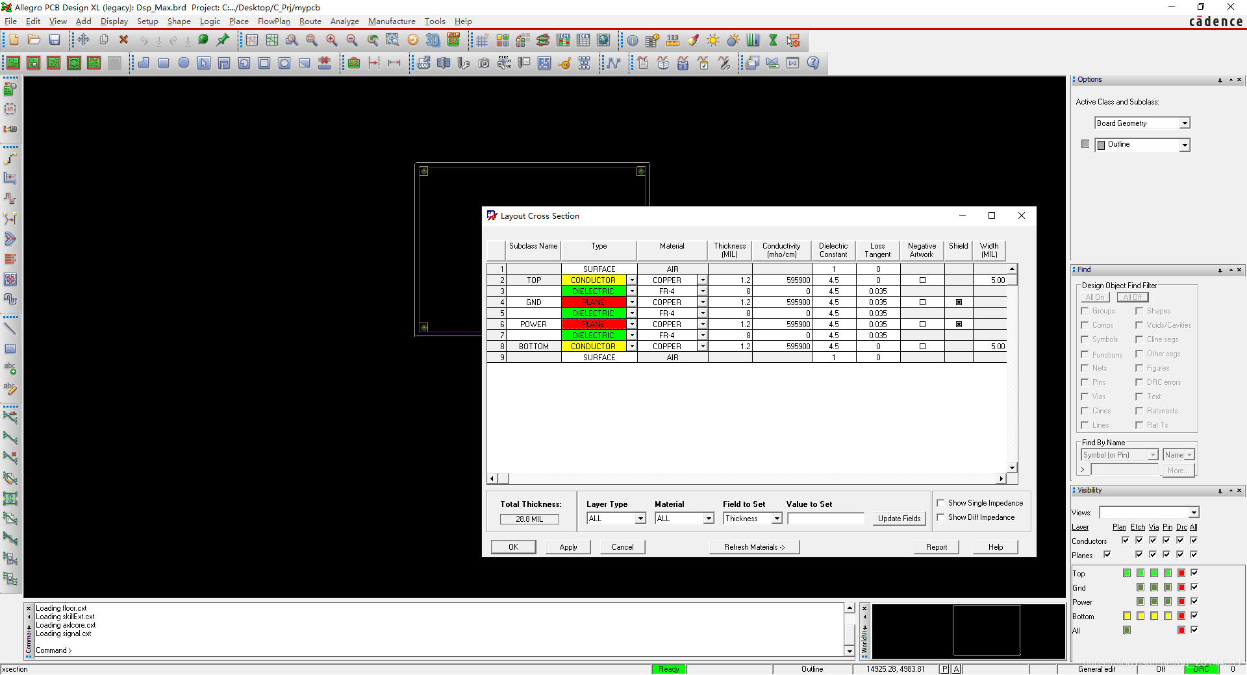Click the Update Fields button
The width and height of the screenshot is (1247, 675).
899,518
